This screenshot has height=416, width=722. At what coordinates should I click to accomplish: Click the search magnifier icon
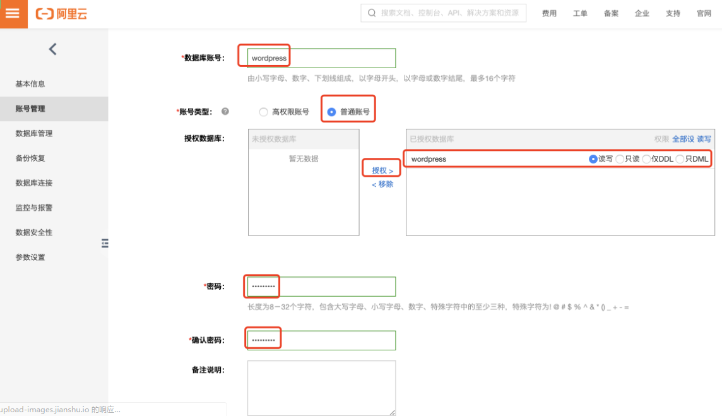click(x=371, y=13)
